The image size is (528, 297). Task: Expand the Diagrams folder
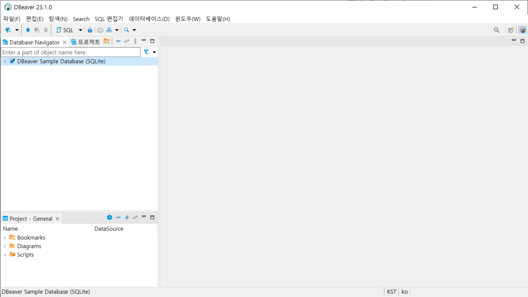[5, 246]
